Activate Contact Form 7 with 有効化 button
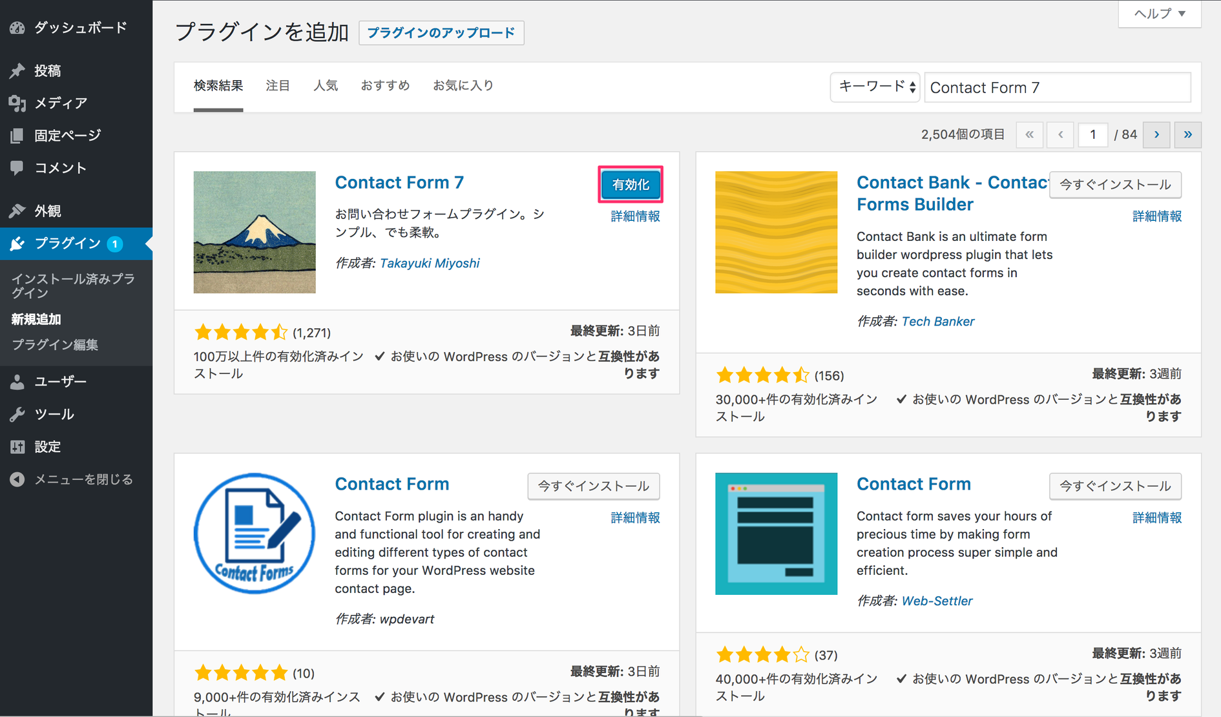 (x=630, y=185)
